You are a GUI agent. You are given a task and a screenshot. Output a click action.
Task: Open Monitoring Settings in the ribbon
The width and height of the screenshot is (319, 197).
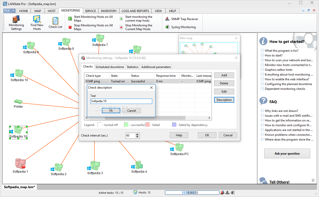[x=16, y=23]
